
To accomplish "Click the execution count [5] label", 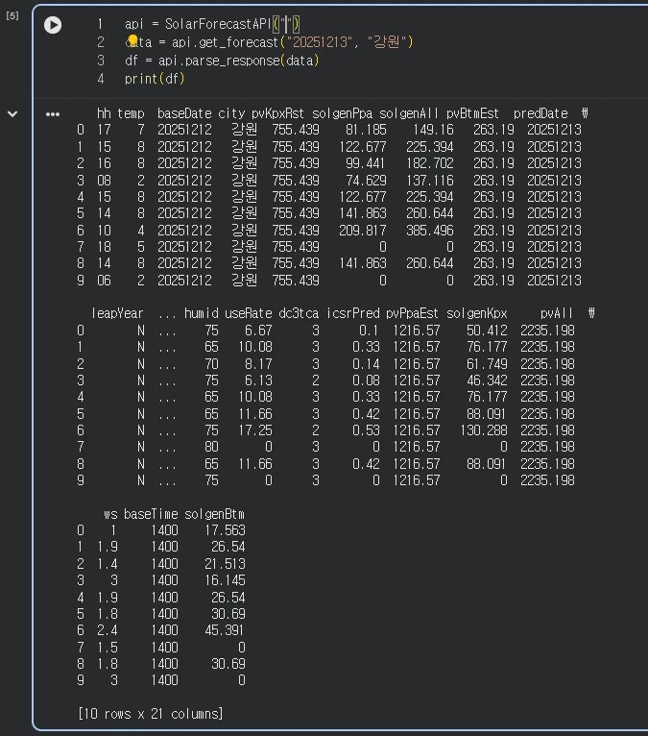I will [x=12, y=15].
